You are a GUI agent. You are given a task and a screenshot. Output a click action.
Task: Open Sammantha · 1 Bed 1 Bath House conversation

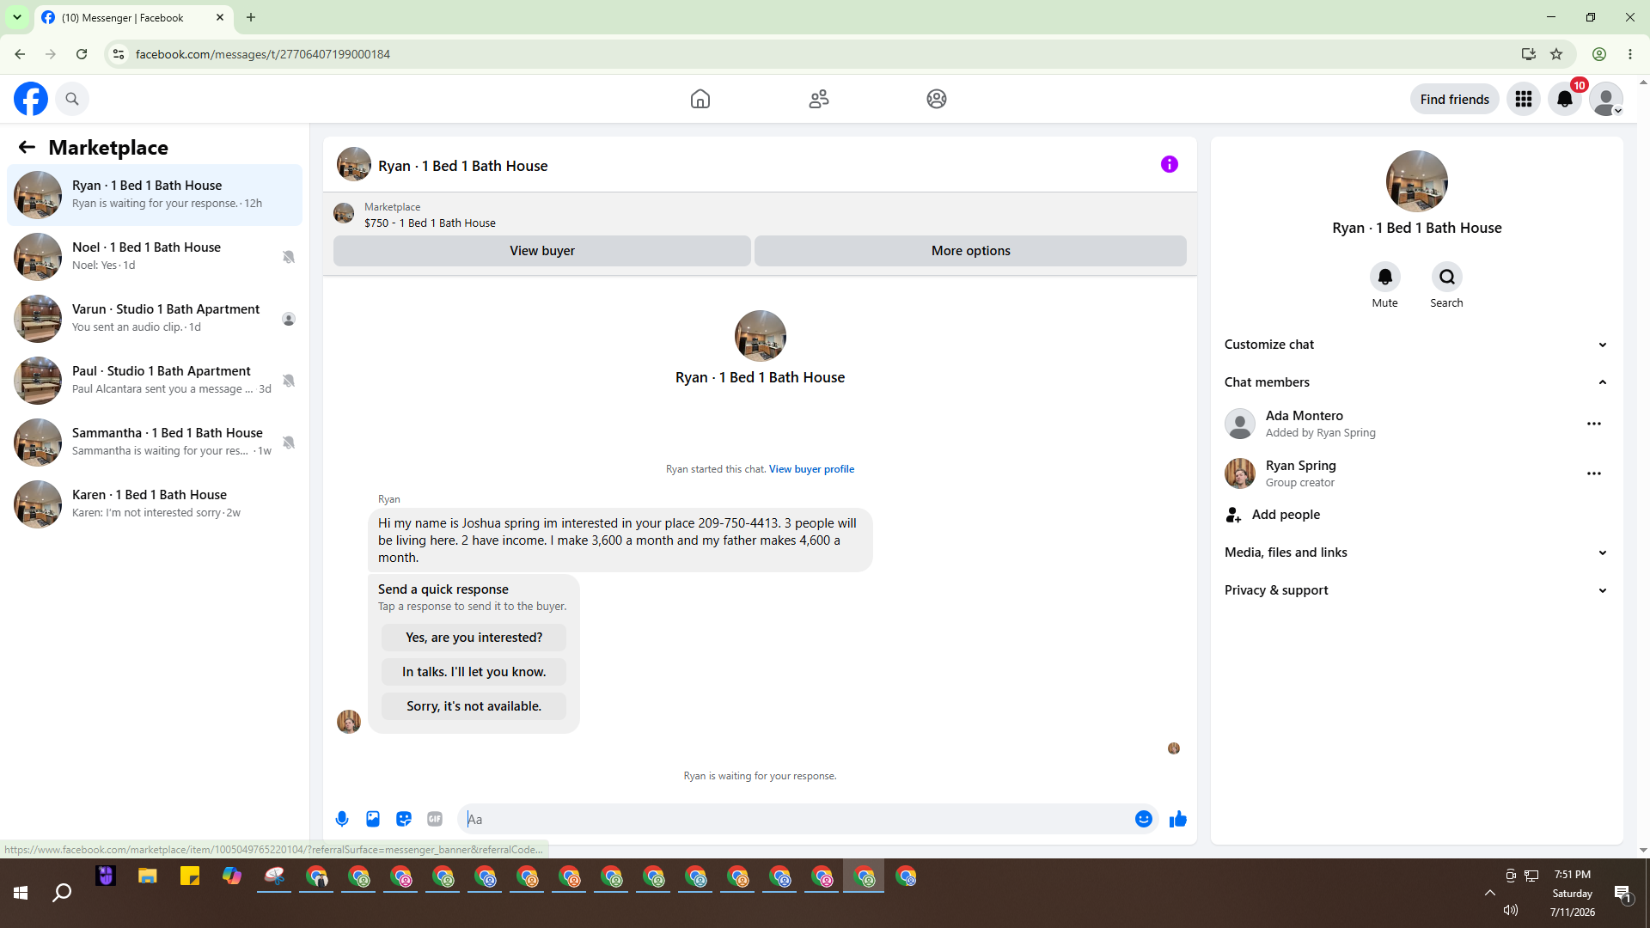click(155, 443)
